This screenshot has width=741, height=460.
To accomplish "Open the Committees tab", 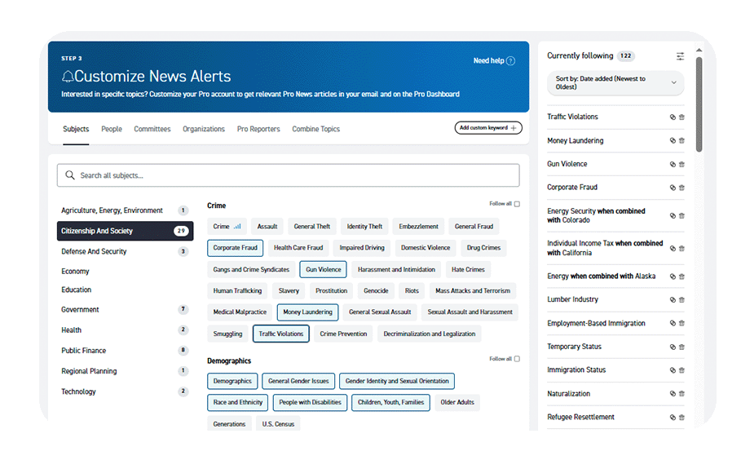I will pos(152,129).
